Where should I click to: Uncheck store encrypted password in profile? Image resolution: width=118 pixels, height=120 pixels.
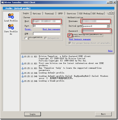70,35
